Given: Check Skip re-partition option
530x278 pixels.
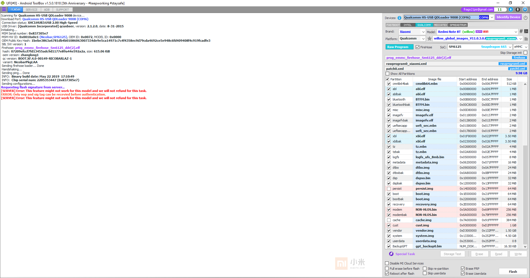Looking at the screenshot, I should (x=425, y=269).
